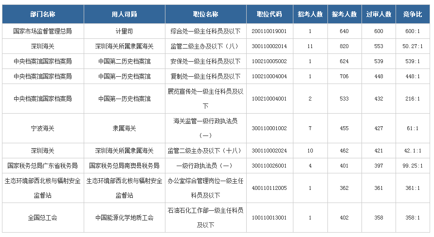Click the 448:1 ratio cell

point(413,76)
